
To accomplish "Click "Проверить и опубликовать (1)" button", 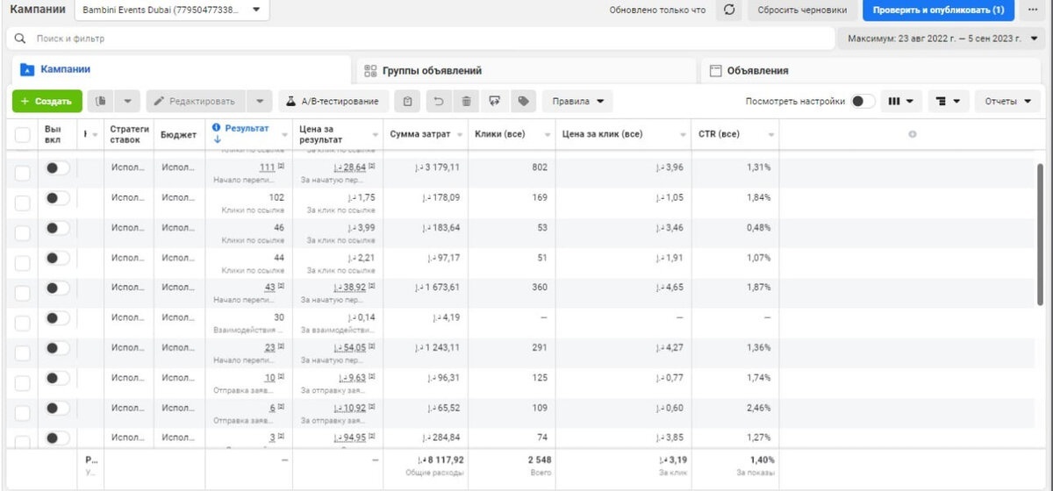I will point(938,11).
